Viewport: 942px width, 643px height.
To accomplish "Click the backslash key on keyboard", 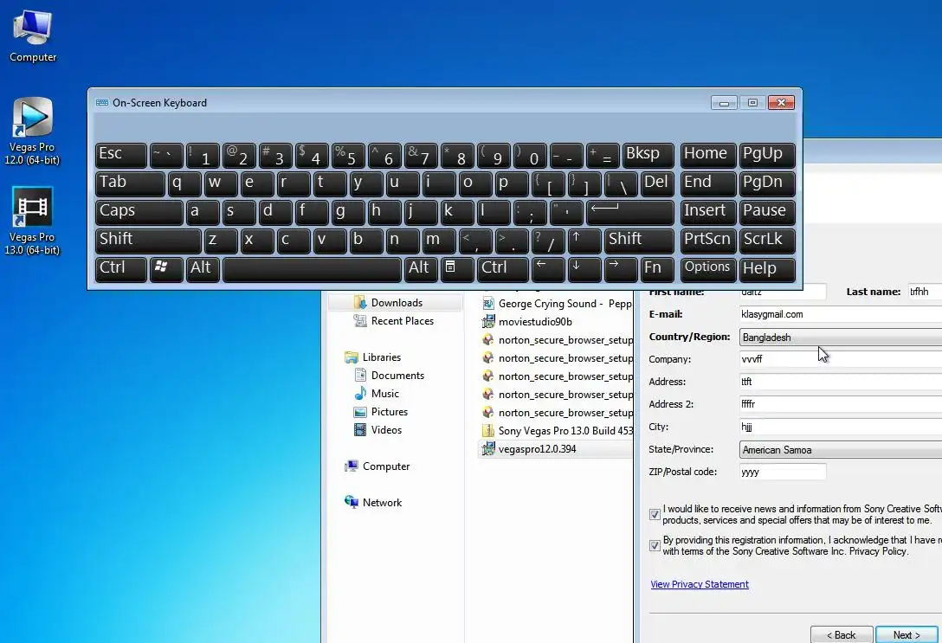I will pos(621,183).
